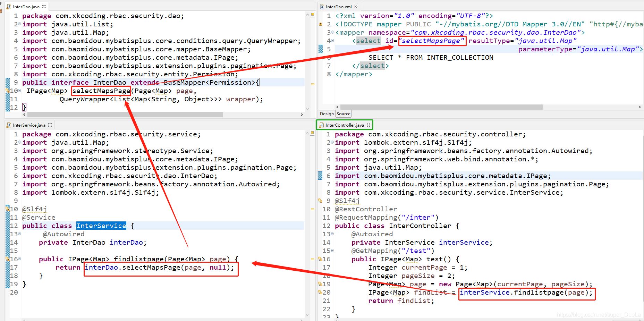Activate the InterService.java editor tab
The width and height of the screenshot is (644, 321).
coord(29,125)
